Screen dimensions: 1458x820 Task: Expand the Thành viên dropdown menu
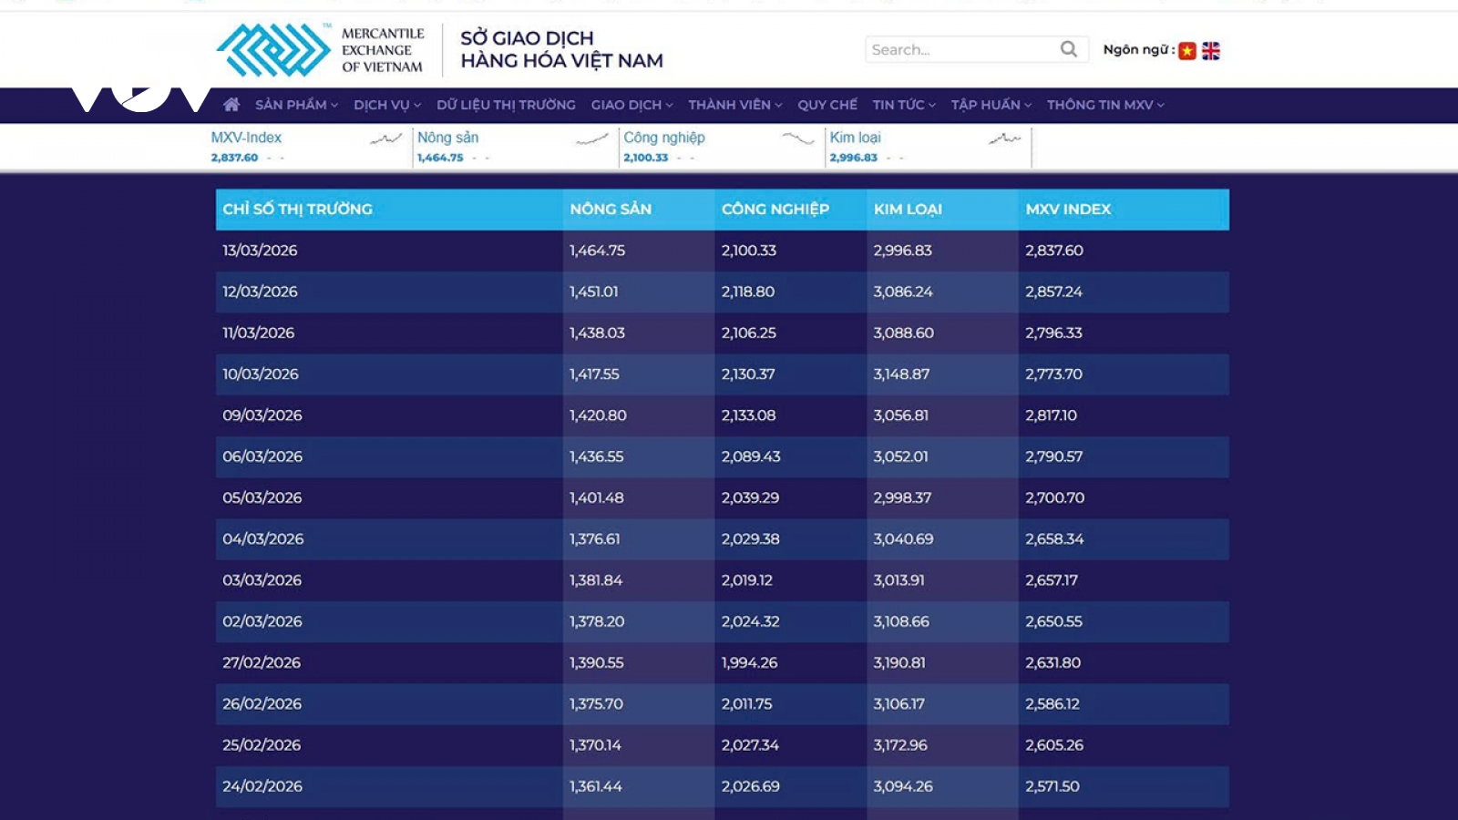(x=734, y=105)
